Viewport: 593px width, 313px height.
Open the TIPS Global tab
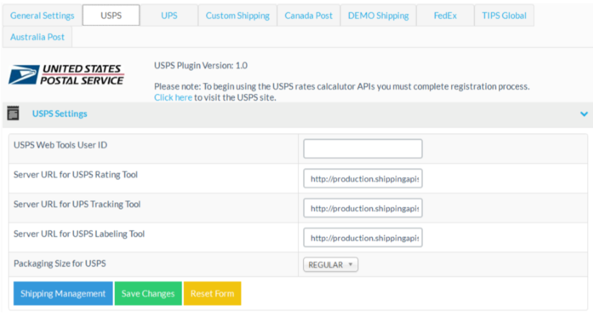tap(504, 15)
